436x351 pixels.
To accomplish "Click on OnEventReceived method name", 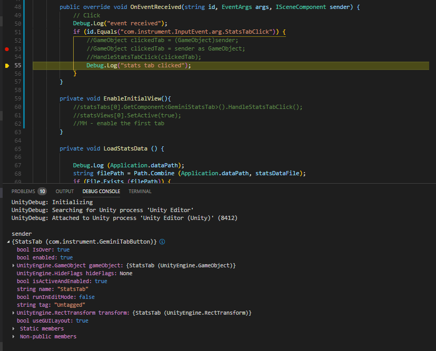I will (156, 7).
